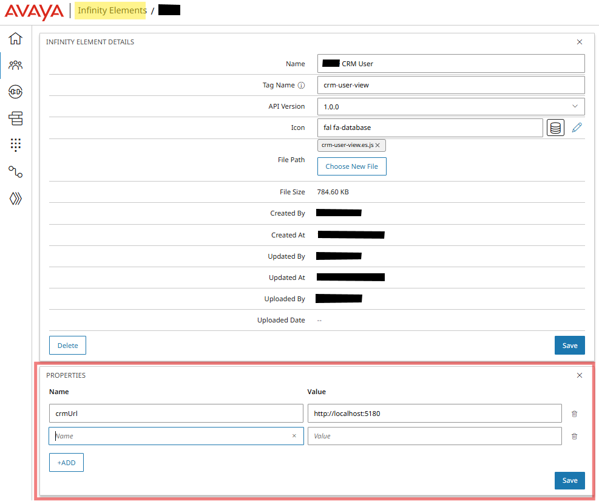Click Choose New File button
Viewport: 599px width, 501px height.
pyautogui.click(x=352, y=166)
